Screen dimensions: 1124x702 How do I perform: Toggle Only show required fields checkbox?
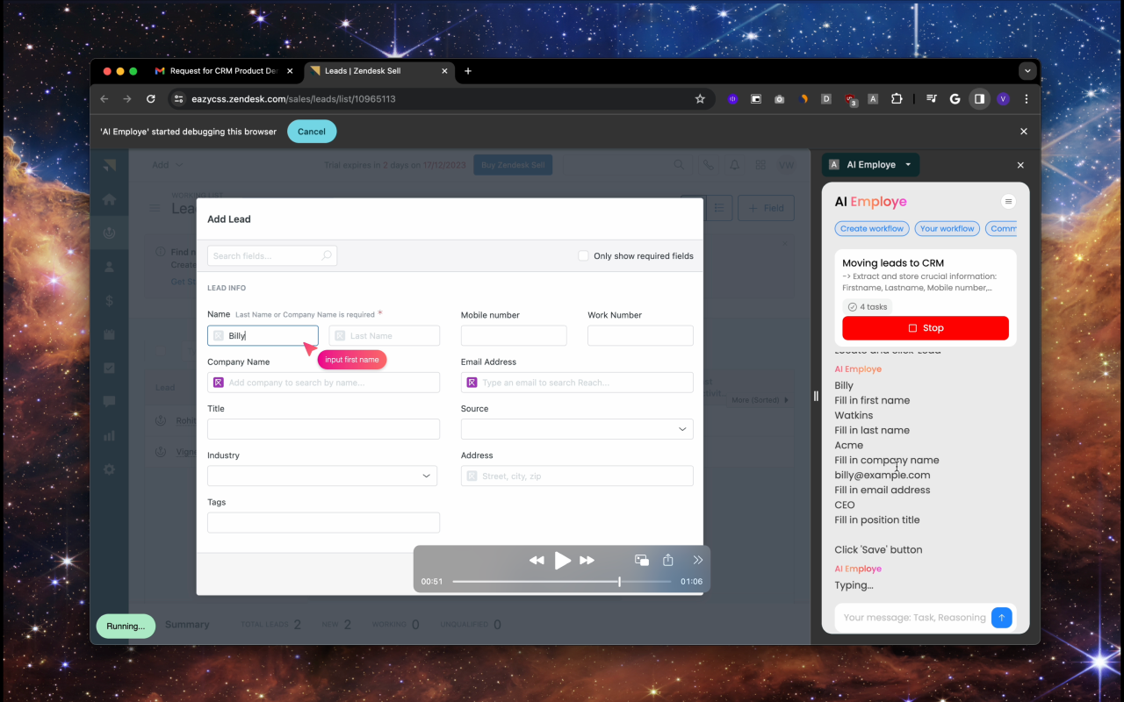tap(583, 256)
